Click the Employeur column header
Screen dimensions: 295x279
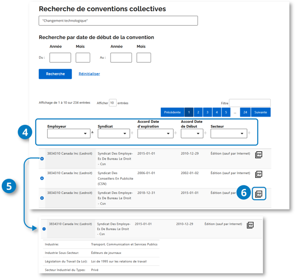pos(57,126)
